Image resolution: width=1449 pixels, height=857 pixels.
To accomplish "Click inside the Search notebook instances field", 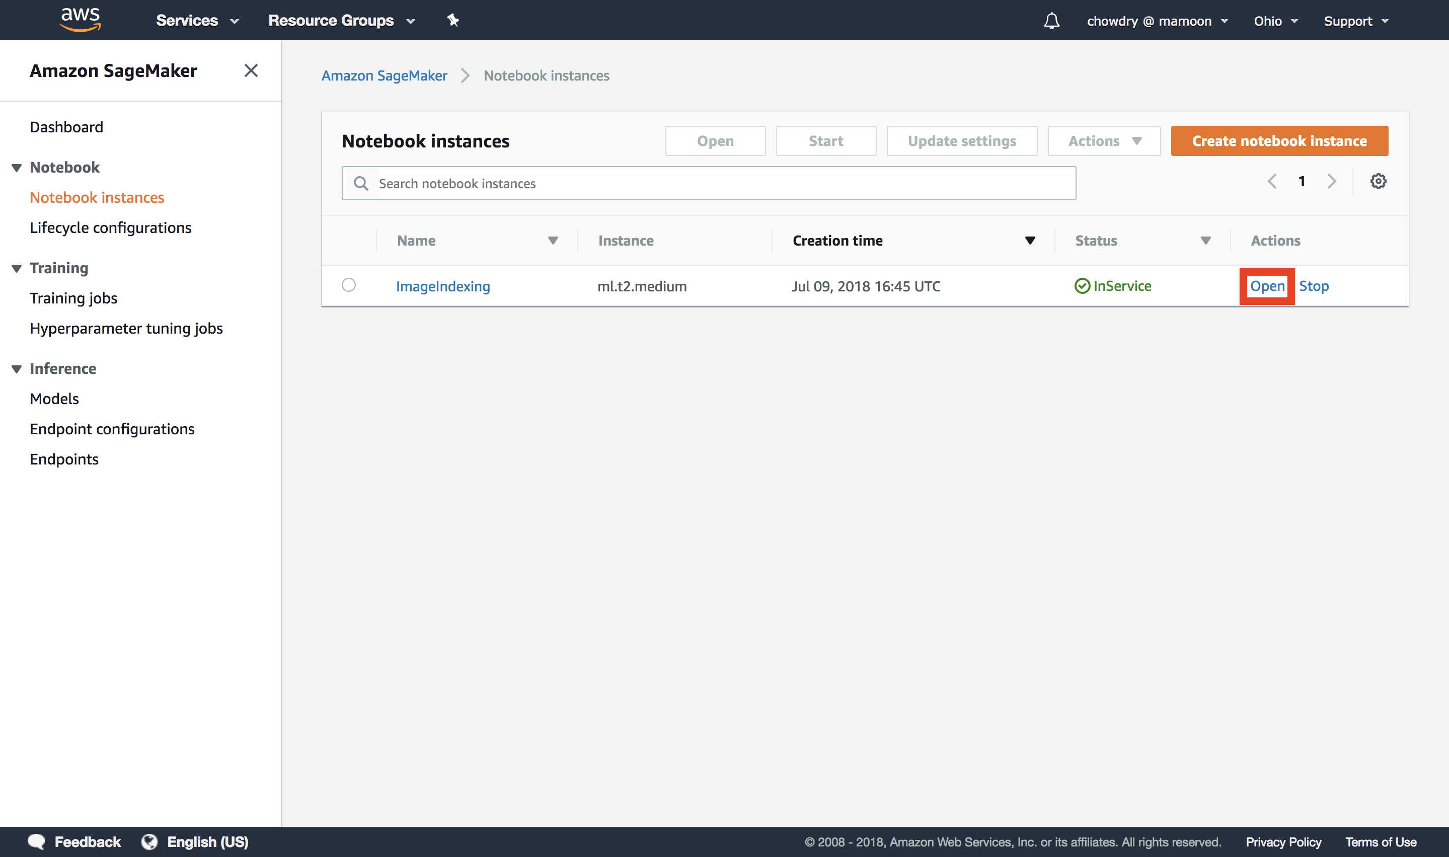I will (635, 183).
